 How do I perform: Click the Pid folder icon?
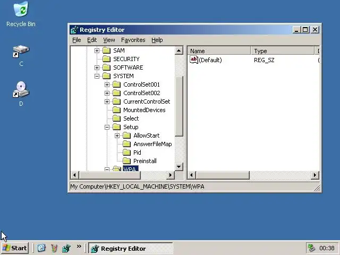(x=126, y=152)
